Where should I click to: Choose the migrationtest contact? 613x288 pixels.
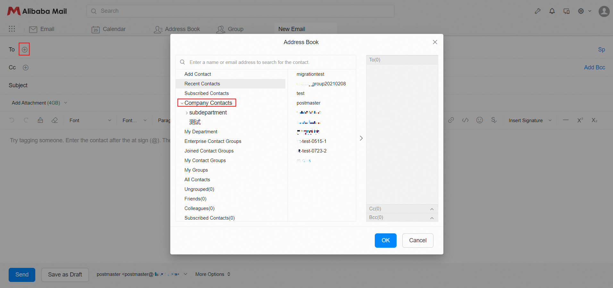tap(310, 74)
